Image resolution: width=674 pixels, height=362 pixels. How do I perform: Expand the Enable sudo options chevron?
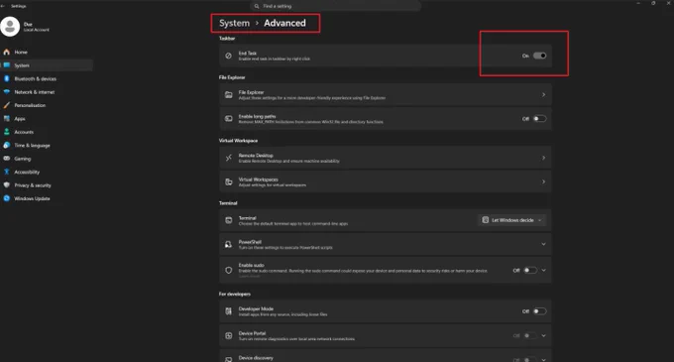tap(544, 270)
